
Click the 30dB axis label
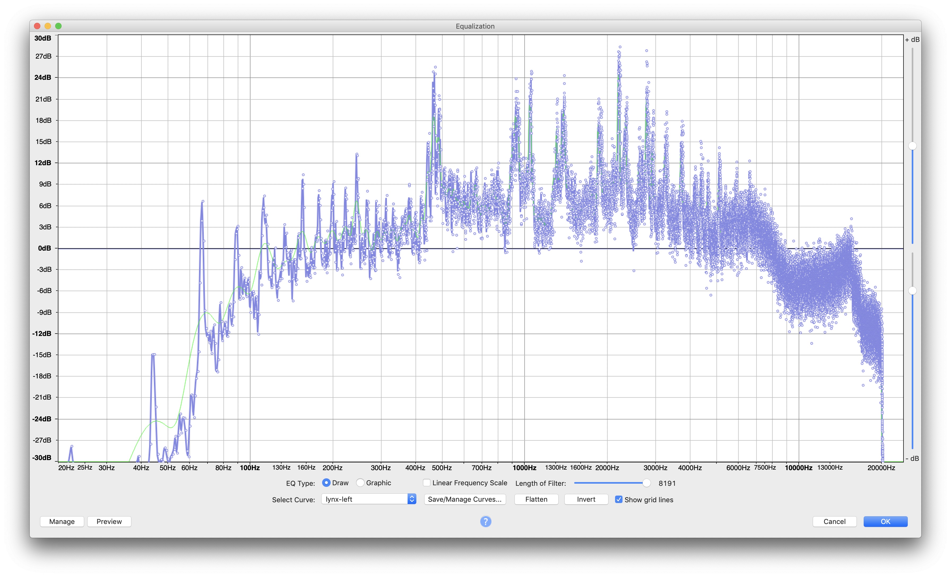click(x=42, y=38)
